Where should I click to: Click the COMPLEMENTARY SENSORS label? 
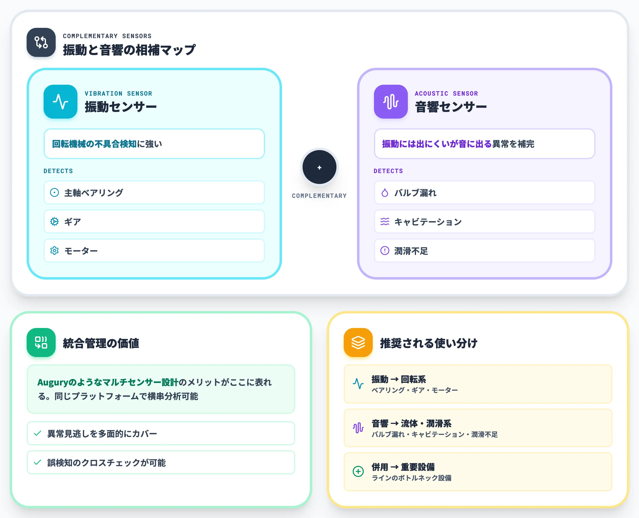click(107, 36)
